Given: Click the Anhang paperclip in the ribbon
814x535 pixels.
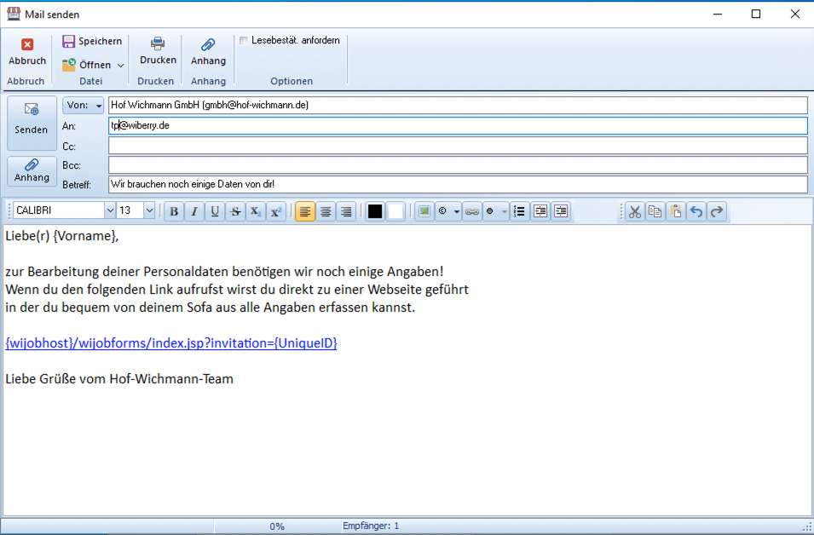Looking at the screenshot, I should click(208, 45).
